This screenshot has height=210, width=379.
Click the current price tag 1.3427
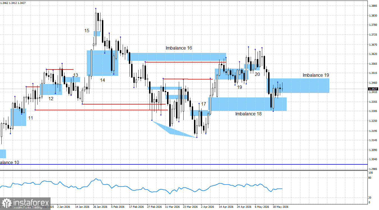[373, 89]
